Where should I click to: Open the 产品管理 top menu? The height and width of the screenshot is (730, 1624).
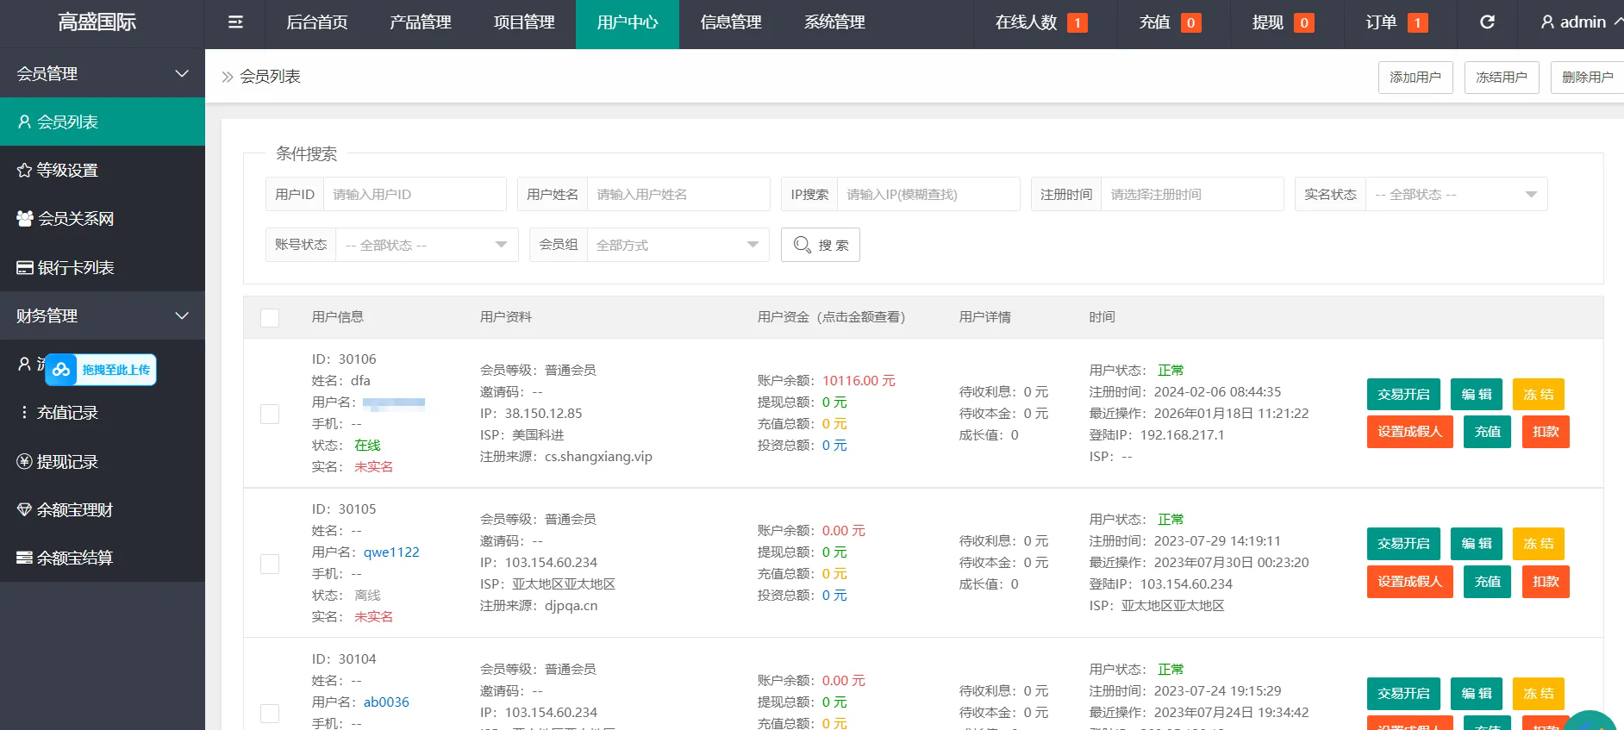(420, 22)
